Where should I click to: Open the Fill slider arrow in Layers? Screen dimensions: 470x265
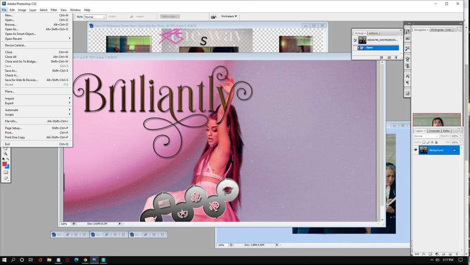point(461,142)
